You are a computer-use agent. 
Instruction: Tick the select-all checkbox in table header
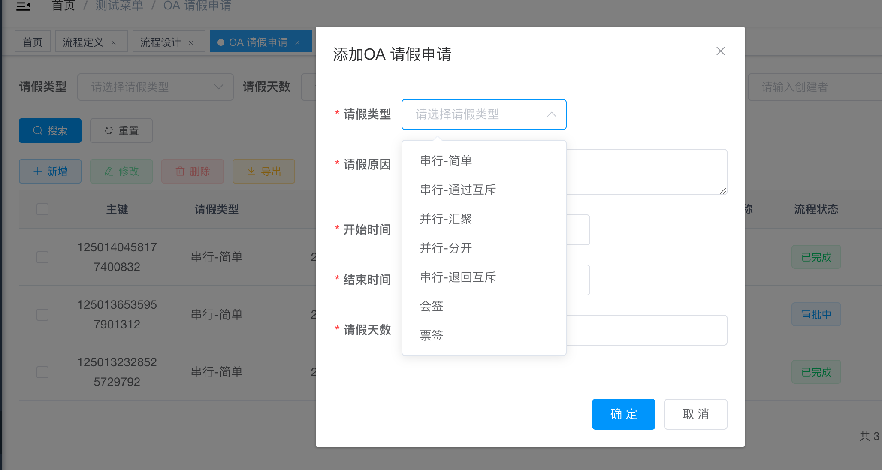click(42, 209)
